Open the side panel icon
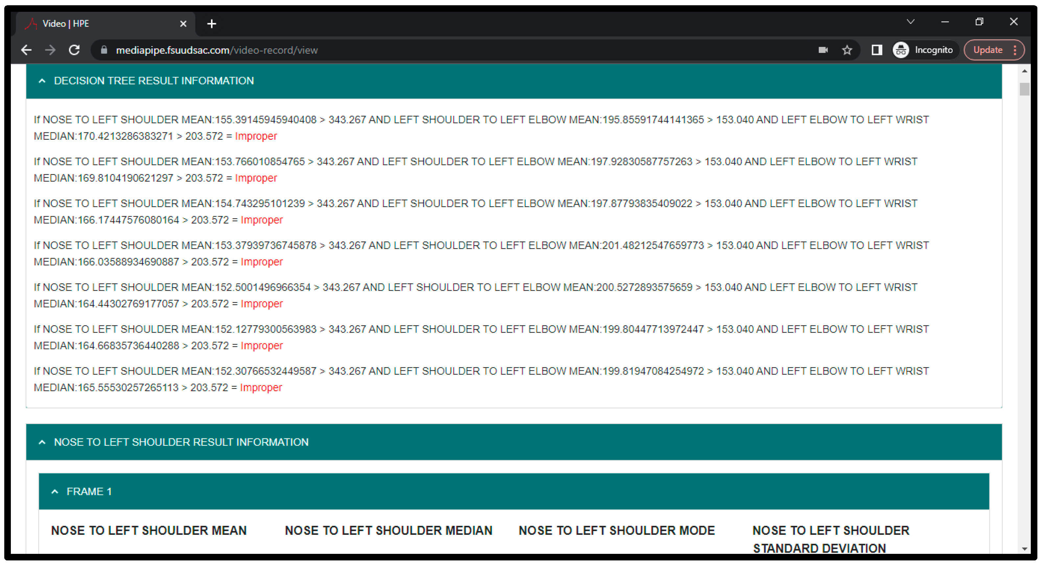 [x=877, y=50]
